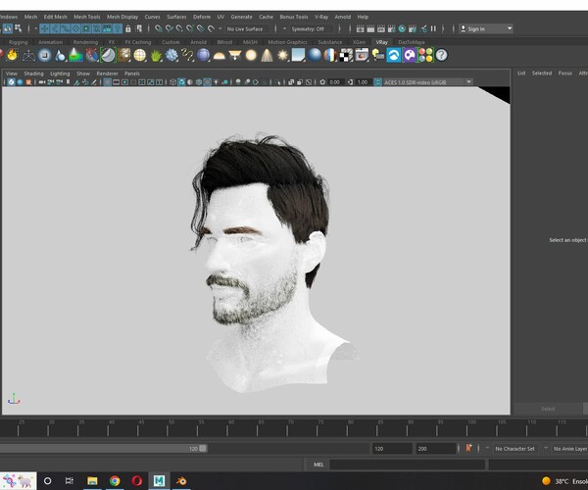
Task: Click the spiky blue ball shelf icon
Action: tap(171, 55)
